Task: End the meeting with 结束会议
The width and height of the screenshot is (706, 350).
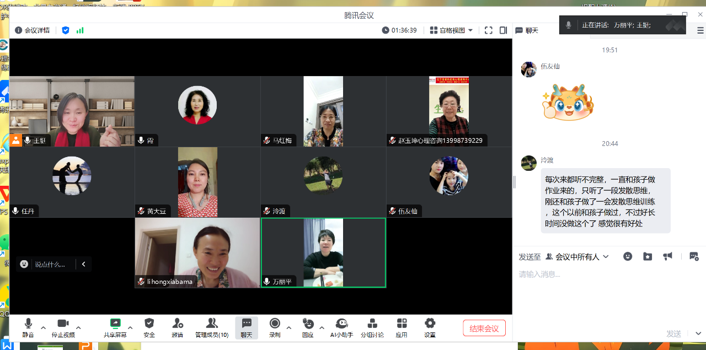Action: coord(484,327)
